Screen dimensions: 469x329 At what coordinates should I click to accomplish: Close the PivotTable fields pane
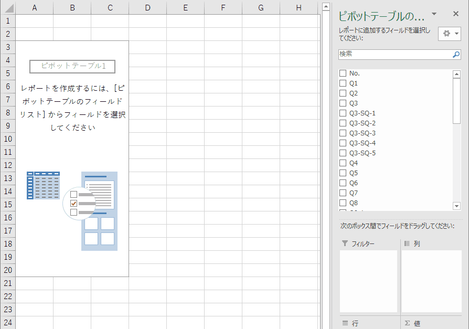(x=455, y=14)
